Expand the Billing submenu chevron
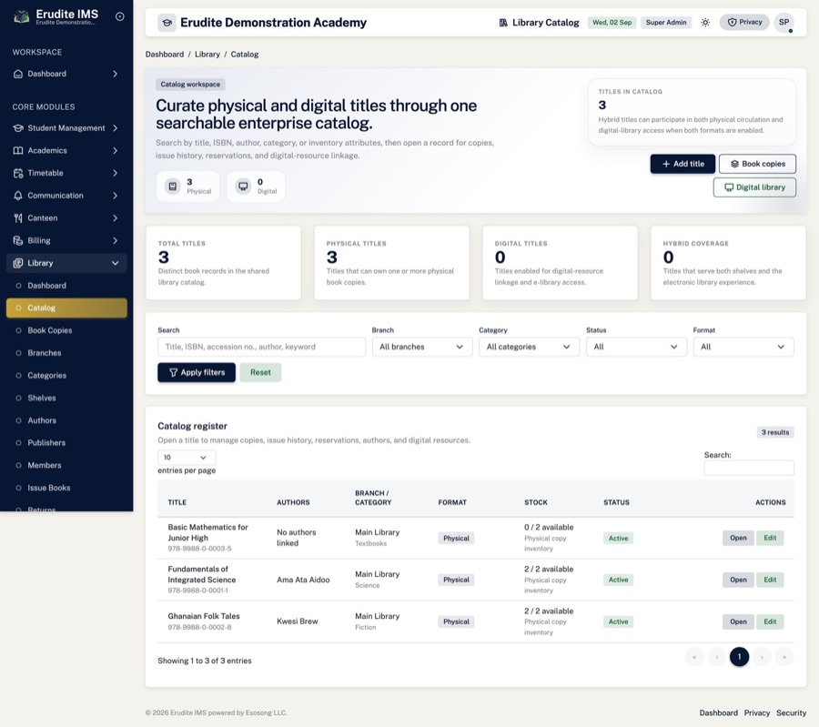Viewport: 819px width, 727px height. point(115,240)
